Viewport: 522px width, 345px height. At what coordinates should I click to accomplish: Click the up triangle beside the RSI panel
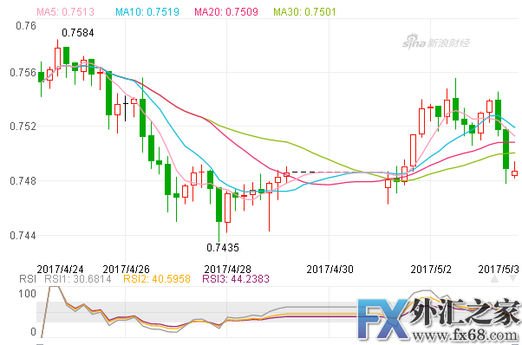click(495, 279)
